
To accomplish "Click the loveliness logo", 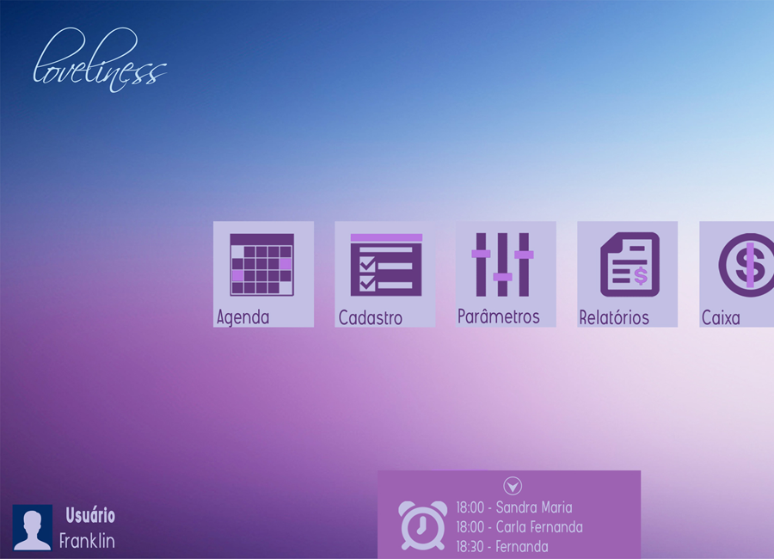I will (99, 60).
